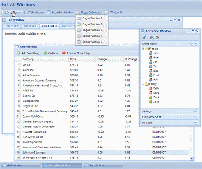
Task: Select American Express Company row
Action: point(77,80)
